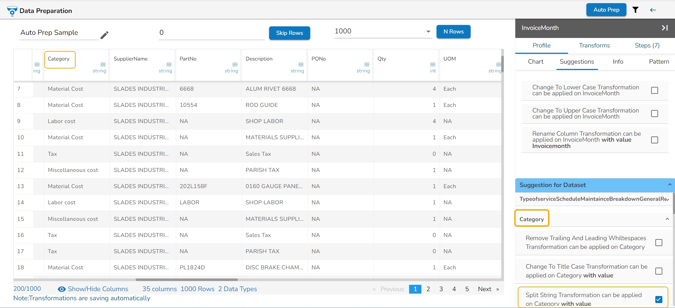Collapse the Suggestion for Dataset section
This screenshot has width=675, height=308.
(669, 185)
